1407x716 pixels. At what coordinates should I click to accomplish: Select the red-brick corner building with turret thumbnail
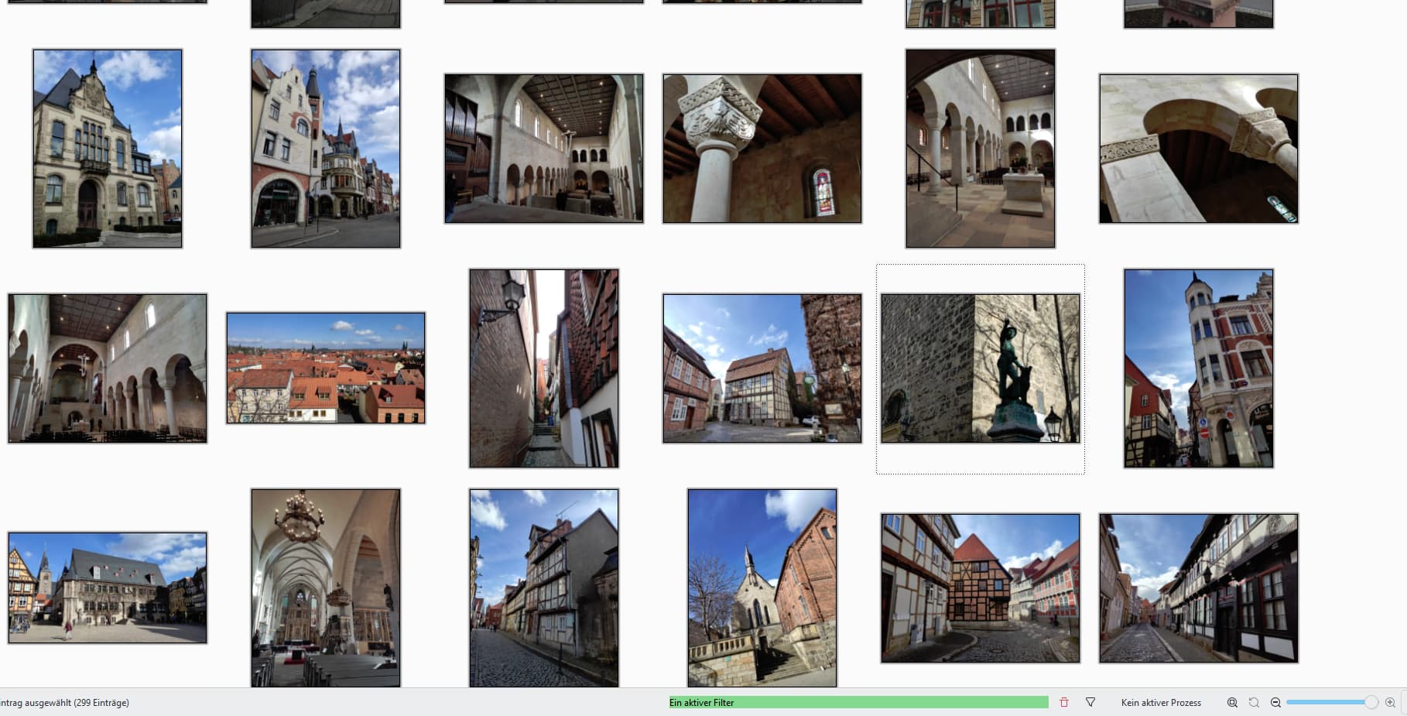(1199, 368)
